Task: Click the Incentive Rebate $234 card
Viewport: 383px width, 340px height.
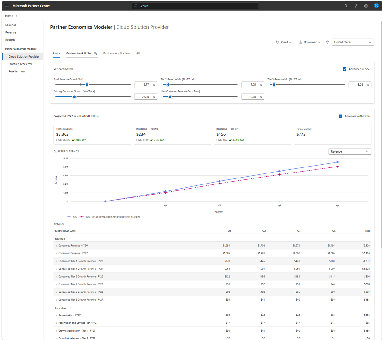Action: 172,135
